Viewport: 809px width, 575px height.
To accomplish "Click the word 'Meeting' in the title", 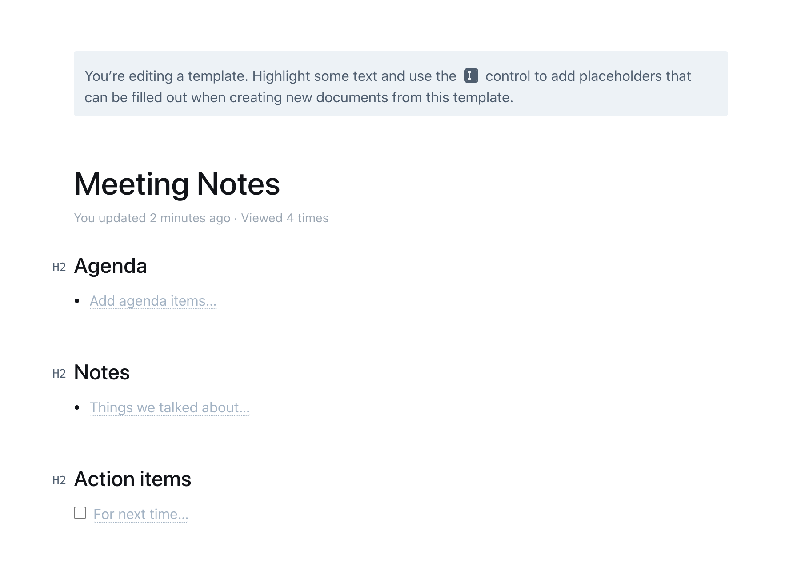I will [132, 184].
